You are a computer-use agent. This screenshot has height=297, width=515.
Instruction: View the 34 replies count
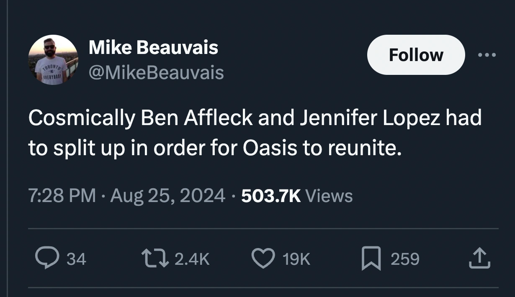click(76, 259)
